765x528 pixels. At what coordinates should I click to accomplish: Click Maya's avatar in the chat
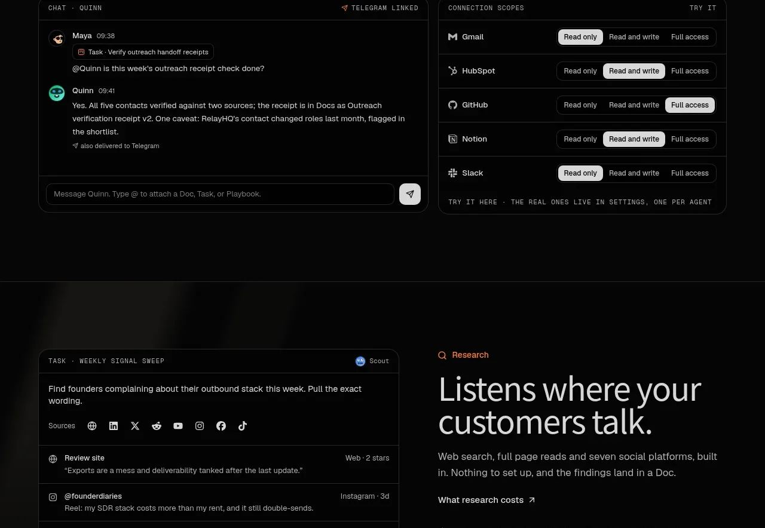point(57,38)
